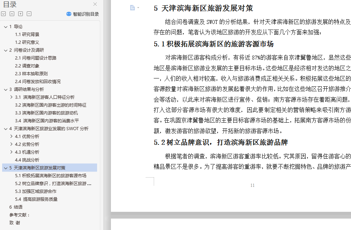The height and width of the screenshot is (230, 351).
Task: Collapse the 4 SWOT 分析 section
Action: 6,129
